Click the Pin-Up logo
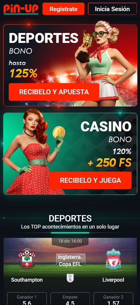140x305 pixels. pyautogui.click(x=21, y=9)
